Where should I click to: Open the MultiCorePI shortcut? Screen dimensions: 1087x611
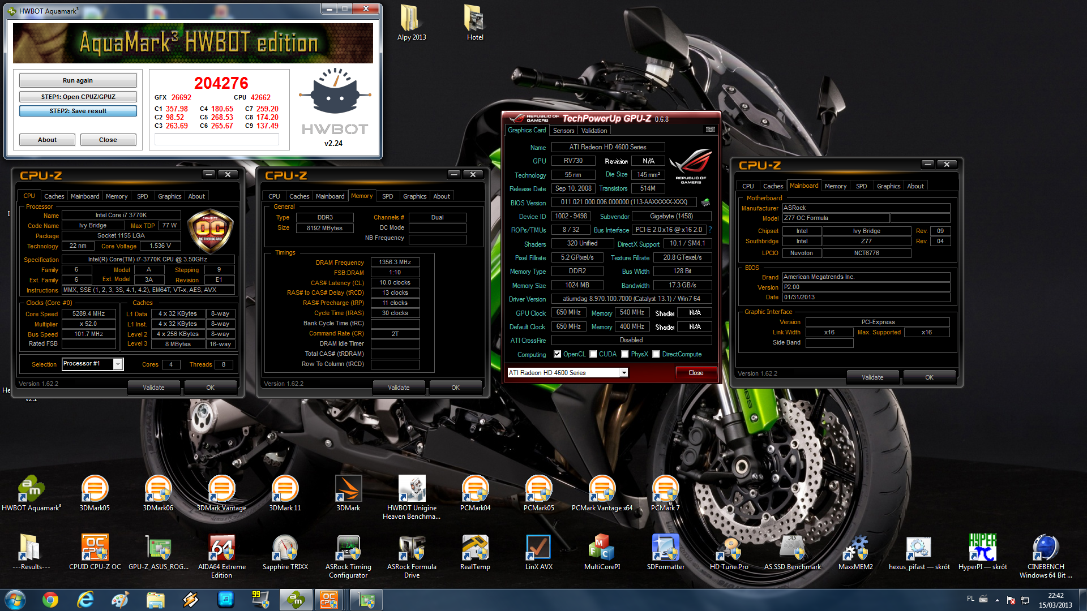pyautogui.click(x=602, y=552)
